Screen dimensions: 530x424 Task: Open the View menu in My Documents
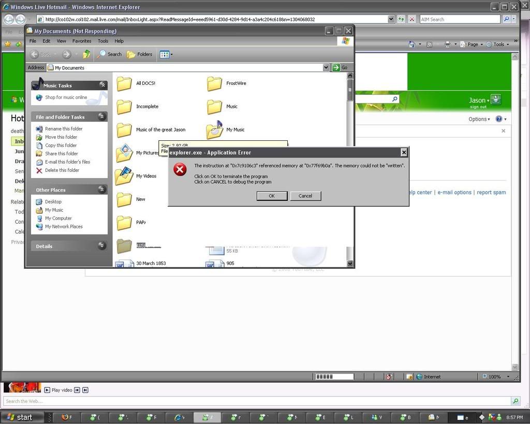(61, 41)
